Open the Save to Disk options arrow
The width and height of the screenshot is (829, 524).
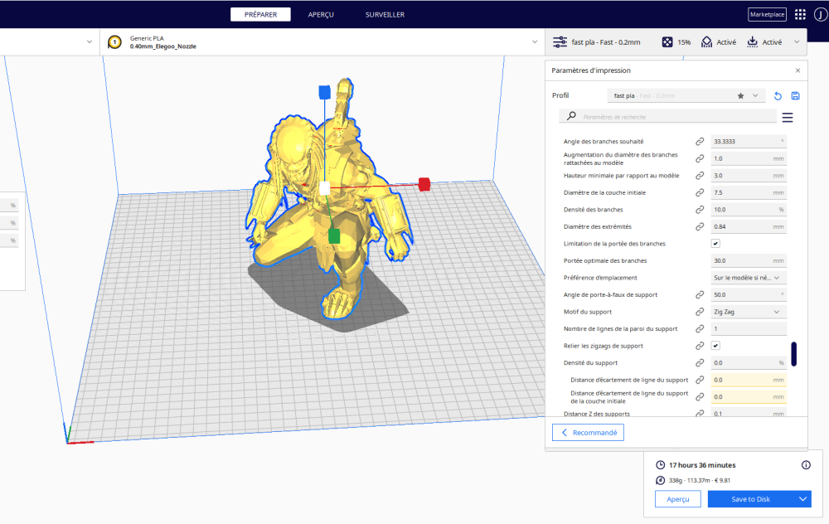click(x=802, y=499)
